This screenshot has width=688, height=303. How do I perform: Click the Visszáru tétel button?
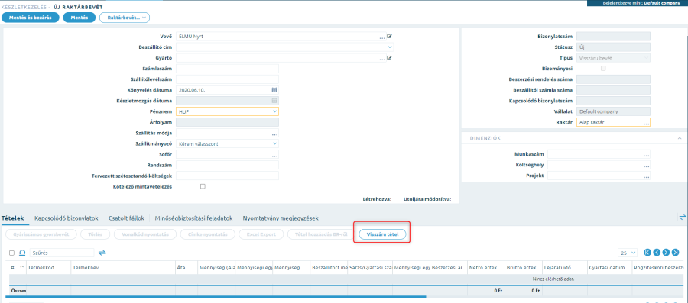click(x=382, y=234)
